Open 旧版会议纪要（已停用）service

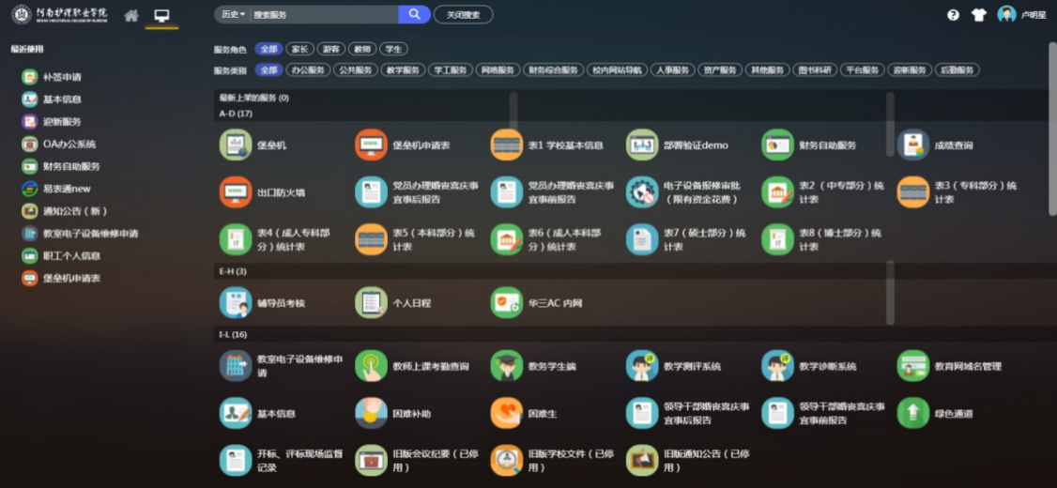(417, 461)
